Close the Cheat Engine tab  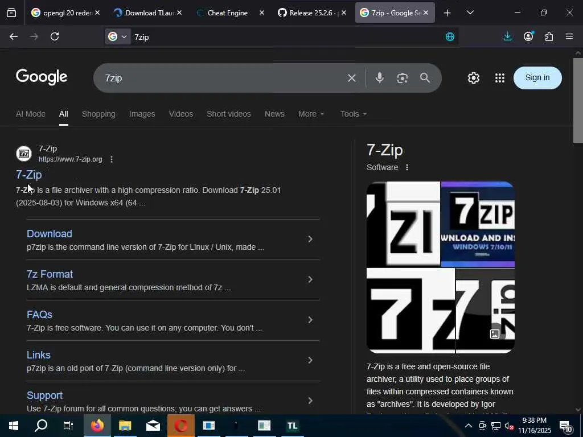click(262, 13)
